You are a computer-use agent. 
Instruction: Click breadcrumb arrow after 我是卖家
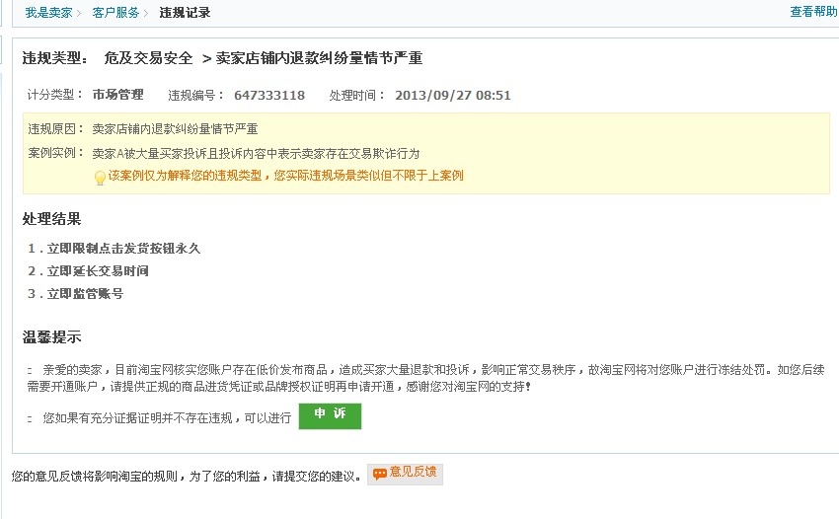click(x=79, y=13)
